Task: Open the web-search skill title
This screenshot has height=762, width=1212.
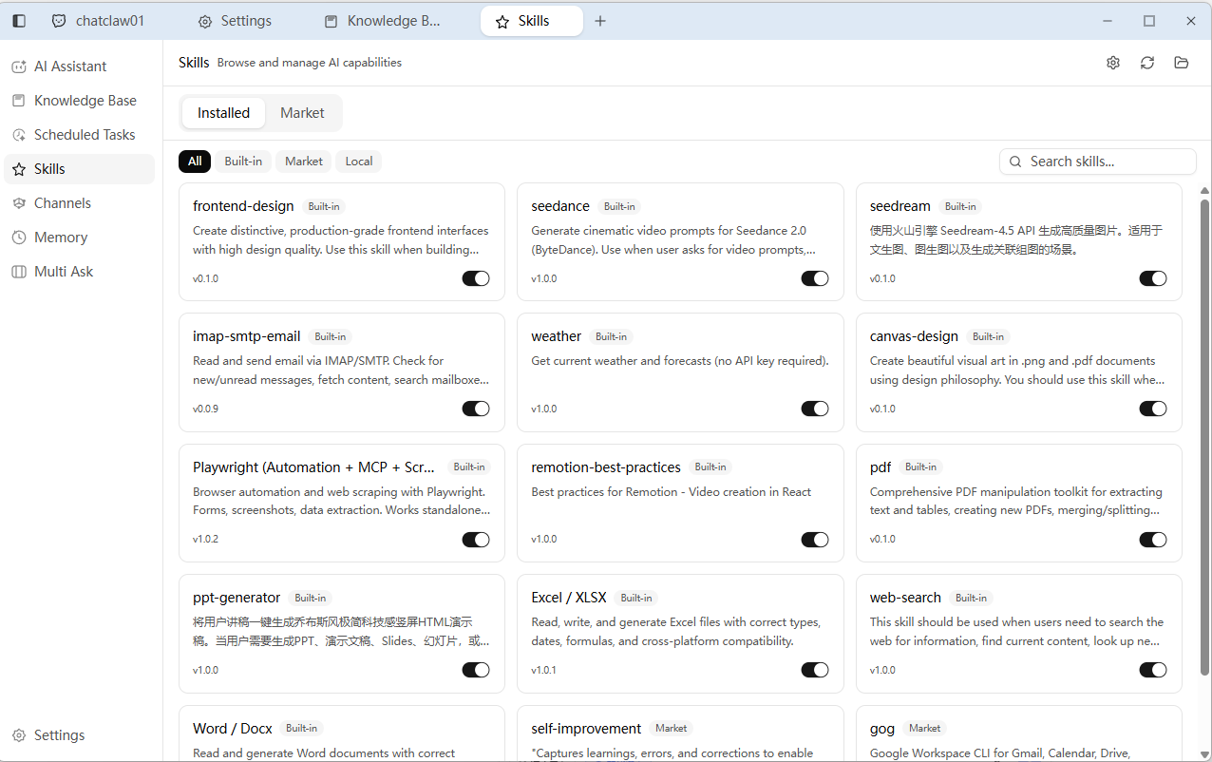Action: [x=905, y=598]
